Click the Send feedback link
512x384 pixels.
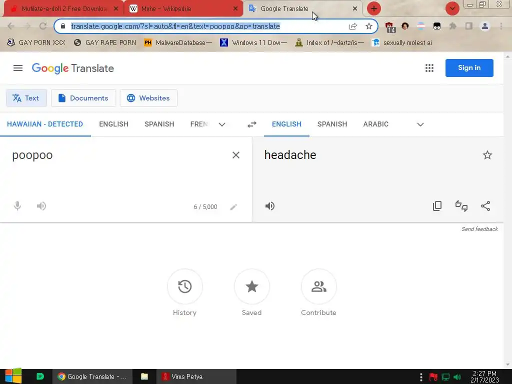click(479, 229)
